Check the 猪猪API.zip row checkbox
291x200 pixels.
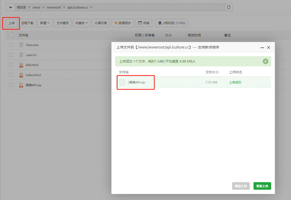(11, 85)
